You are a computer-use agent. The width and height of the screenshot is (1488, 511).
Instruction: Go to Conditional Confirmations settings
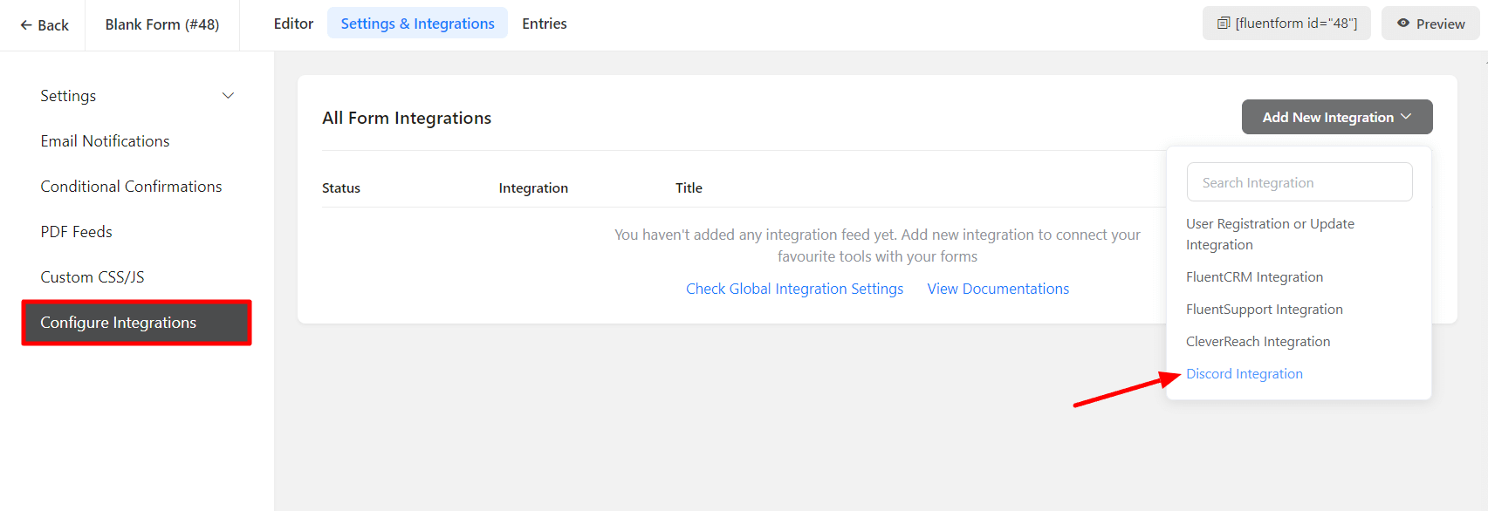tap(131, 187)
